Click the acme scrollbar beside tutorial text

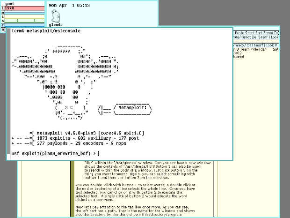(x=72, y=188)
